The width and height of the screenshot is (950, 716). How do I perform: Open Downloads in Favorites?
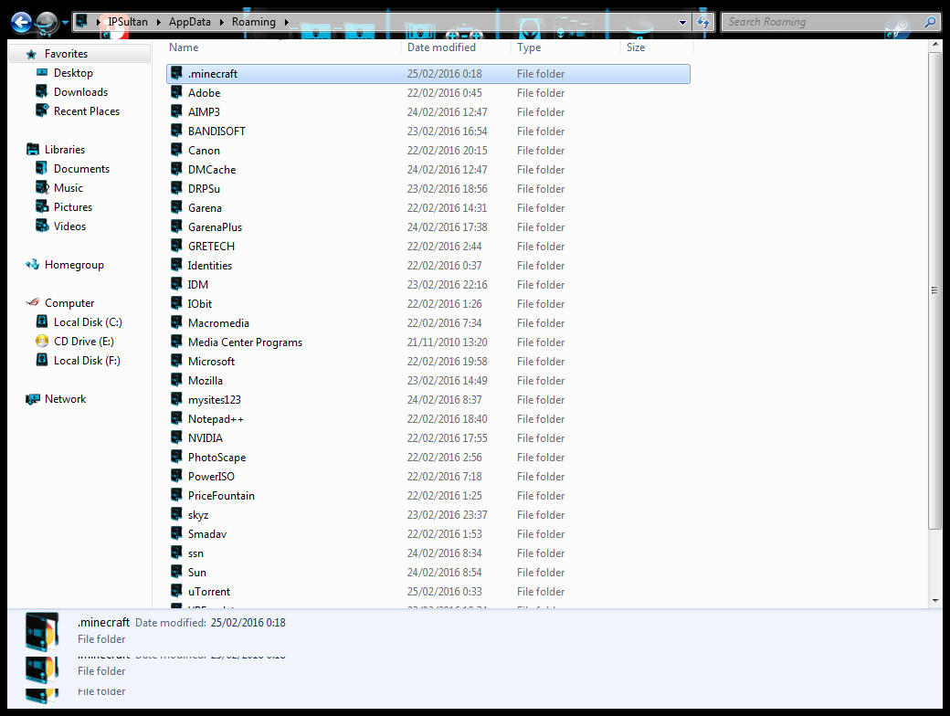80,92
